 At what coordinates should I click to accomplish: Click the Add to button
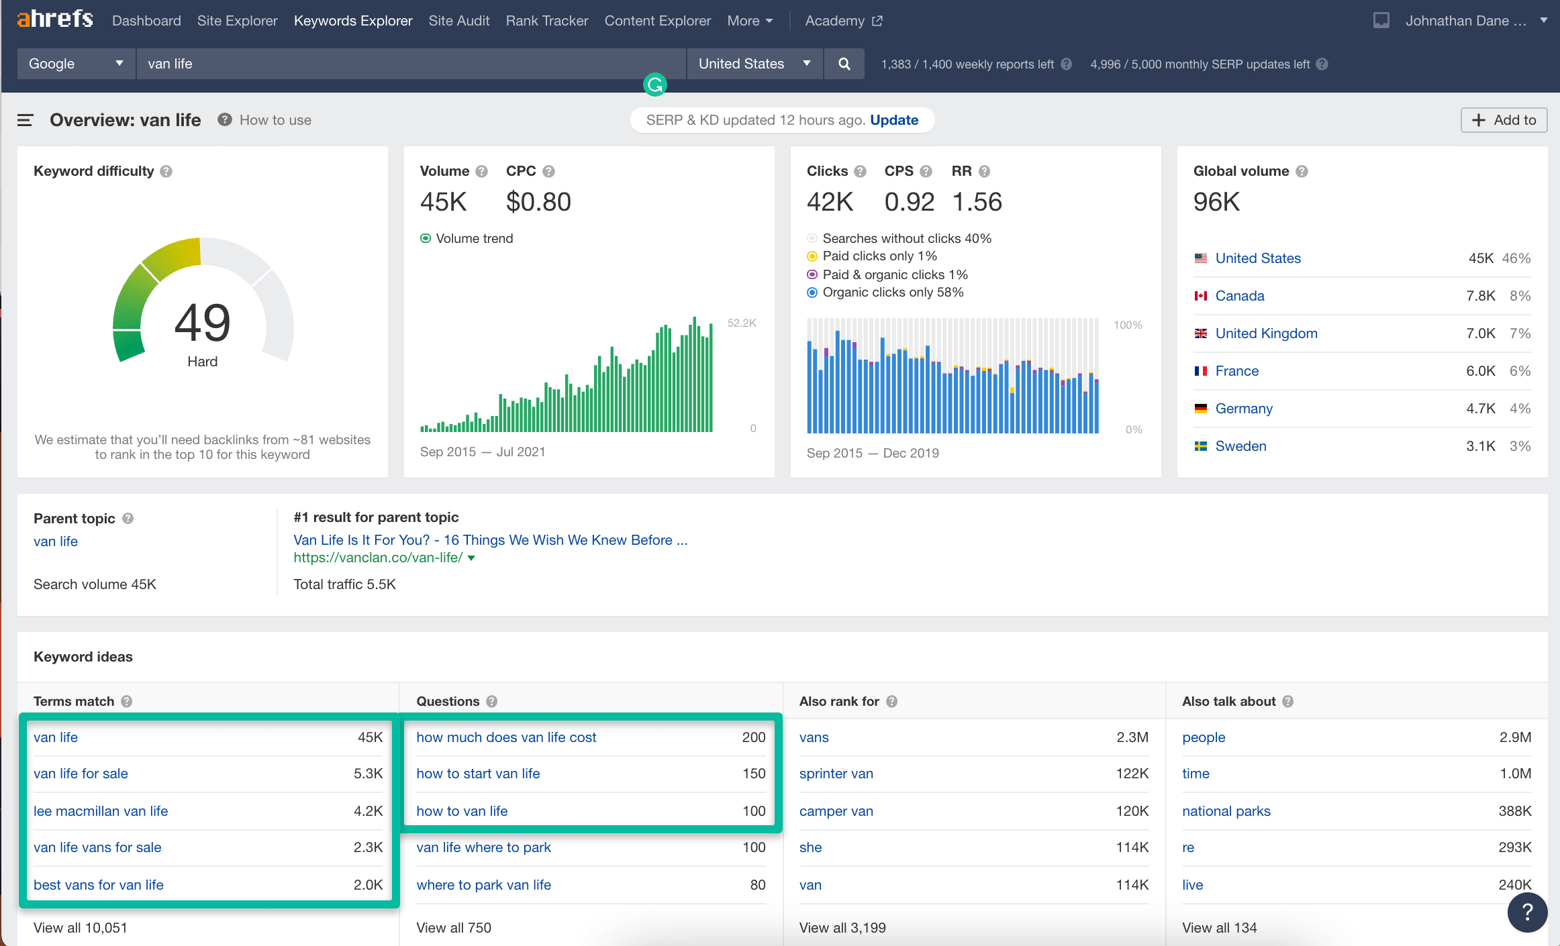coord(1504,120)
